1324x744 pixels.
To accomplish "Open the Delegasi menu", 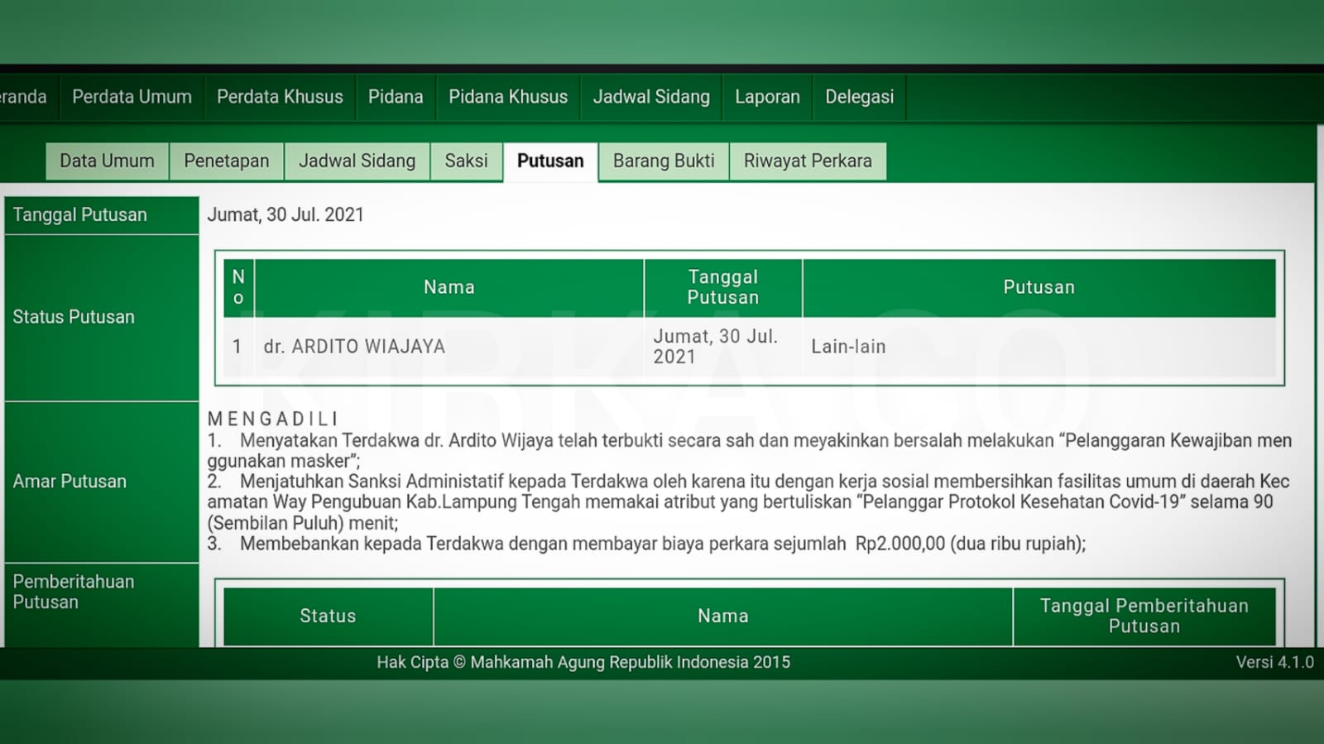I will (859, 97).
